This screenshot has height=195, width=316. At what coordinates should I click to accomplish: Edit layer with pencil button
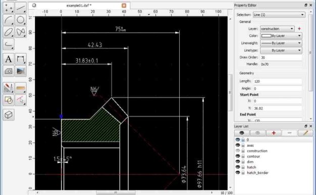[305, 133]
